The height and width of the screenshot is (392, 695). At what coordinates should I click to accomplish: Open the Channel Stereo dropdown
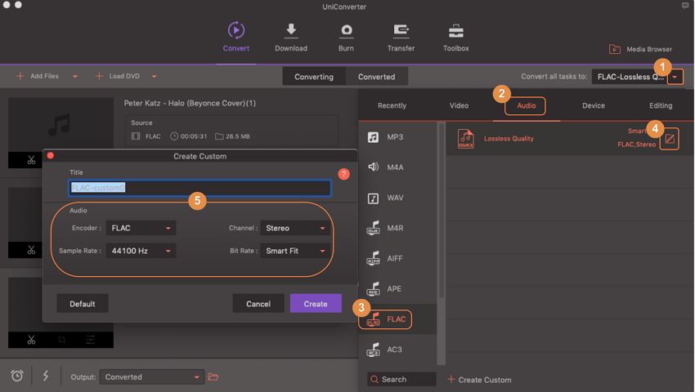click(x=295, y=228)
